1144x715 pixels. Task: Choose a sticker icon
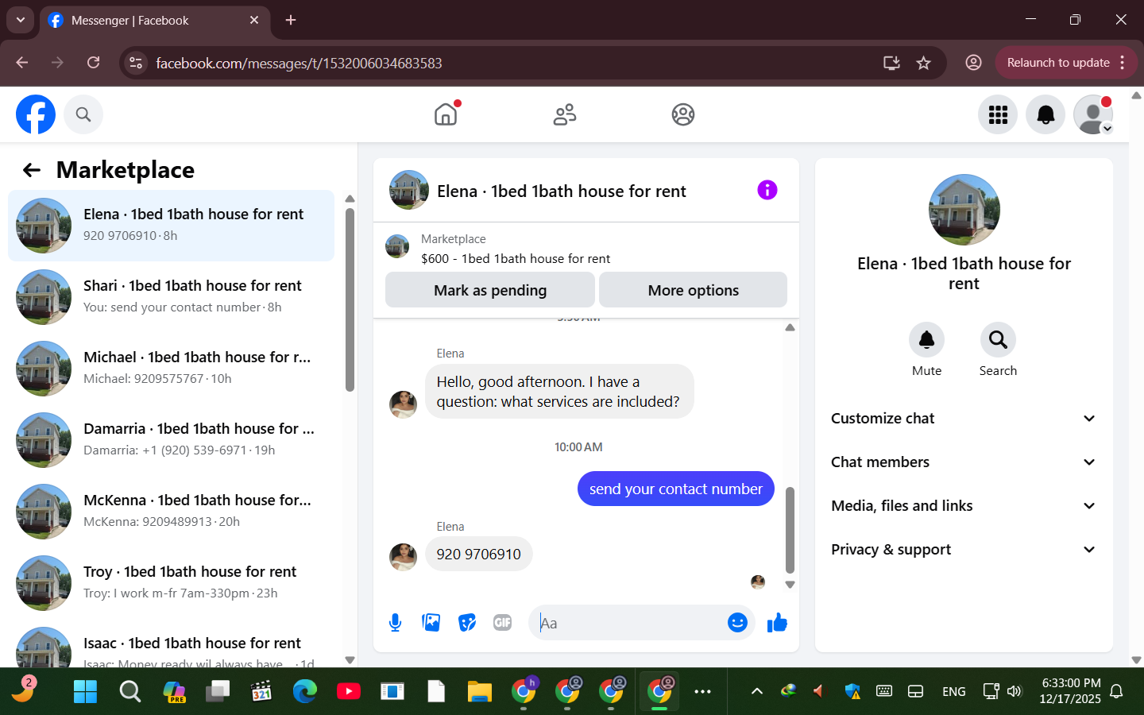[467, 623]
